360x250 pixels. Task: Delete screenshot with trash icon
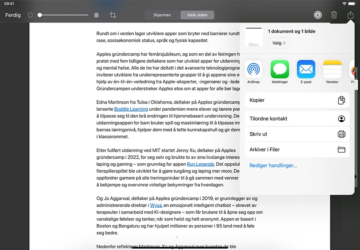(334, 15)
